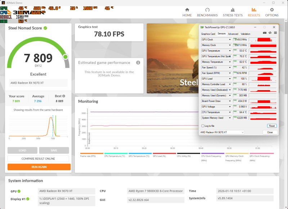The height and width of the screenshot is (209, 288).
Task: Toggle the CPU Clock Frequency legend series
Action: click(x=213, y=157)
